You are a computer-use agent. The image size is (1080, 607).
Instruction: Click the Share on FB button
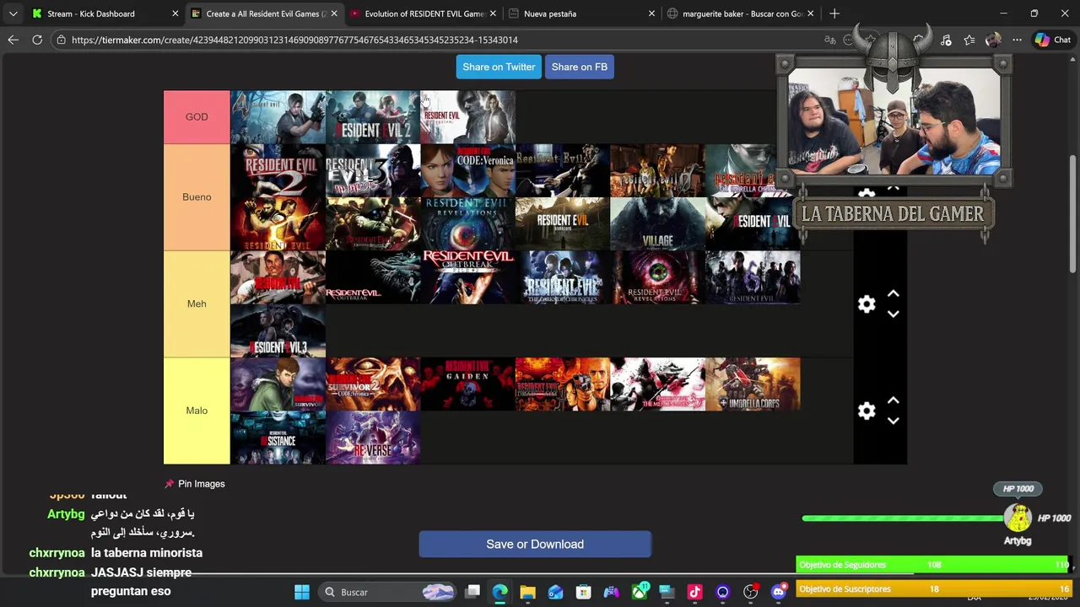pyautogui.click(x=579, y=67)
